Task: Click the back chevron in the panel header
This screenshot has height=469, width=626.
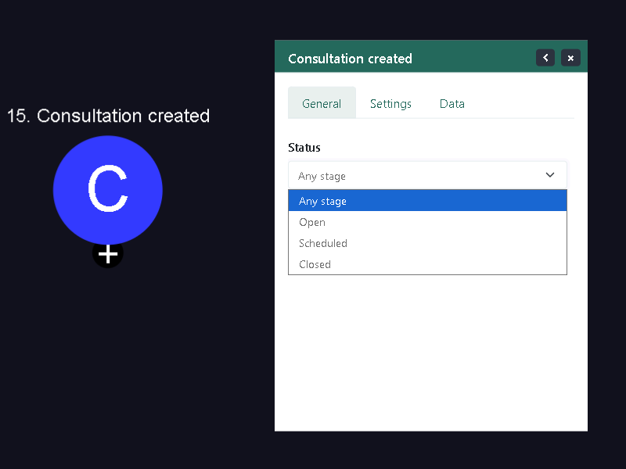Action: [545, 58]
